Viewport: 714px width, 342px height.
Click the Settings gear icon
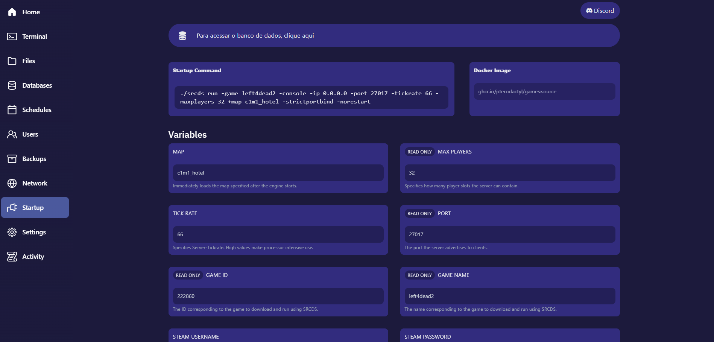pyautogui.click(x=12, y=232)
